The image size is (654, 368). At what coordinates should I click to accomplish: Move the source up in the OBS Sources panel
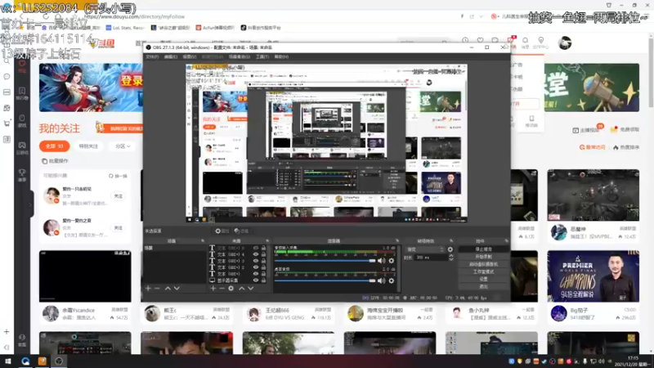(x=241, y=289)
